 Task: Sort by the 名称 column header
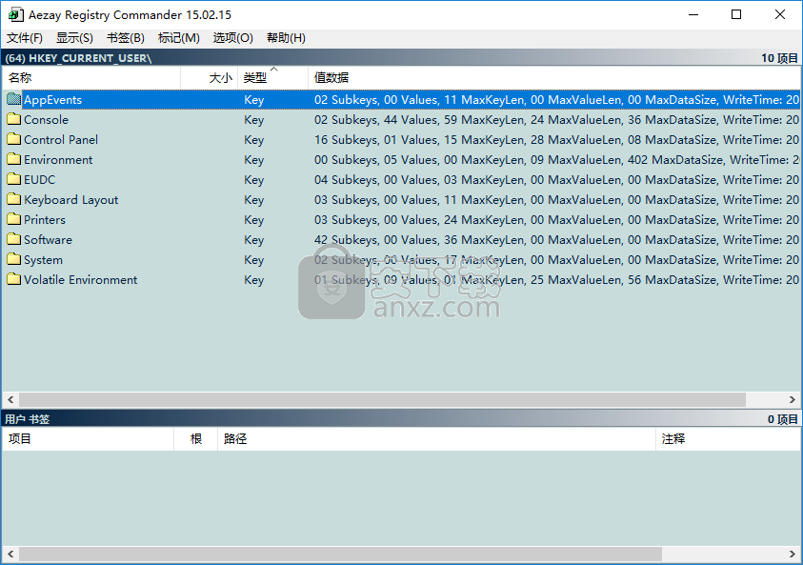point(91,78)
